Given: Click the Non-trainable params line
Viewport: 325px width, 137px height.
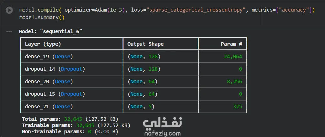Looking at the screenshot, I should click(x=70, y=132).
